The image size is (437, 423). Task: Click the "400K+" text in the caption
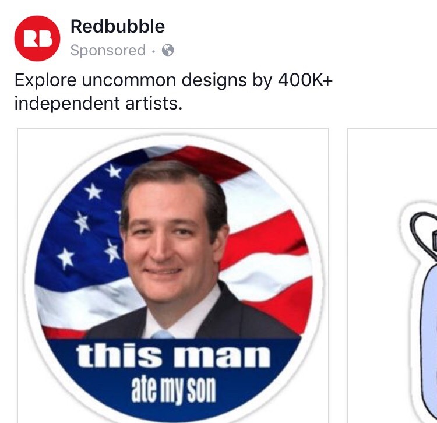(x=305, y=80)
